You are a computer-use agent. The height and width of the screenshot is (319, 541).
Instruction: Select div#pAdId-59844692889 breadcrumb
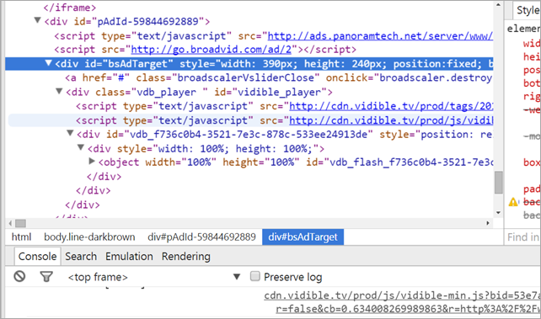201,237
